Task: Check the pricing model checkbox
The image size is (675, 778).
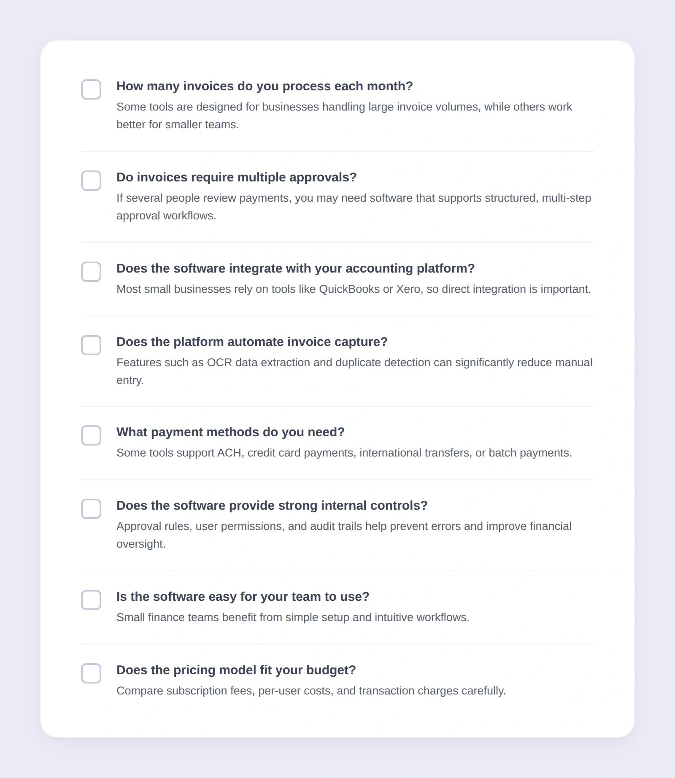Action: click(x=91, y=674)
